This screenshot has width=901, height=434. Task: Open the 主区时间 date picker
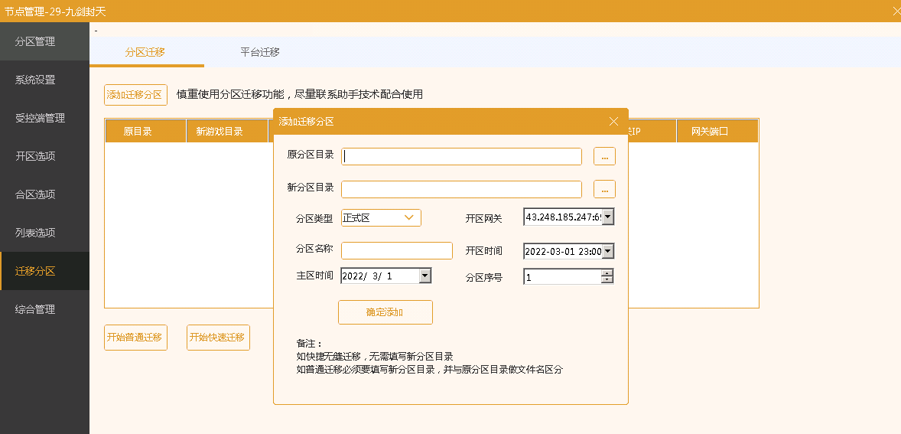click(x=425, y=276)
